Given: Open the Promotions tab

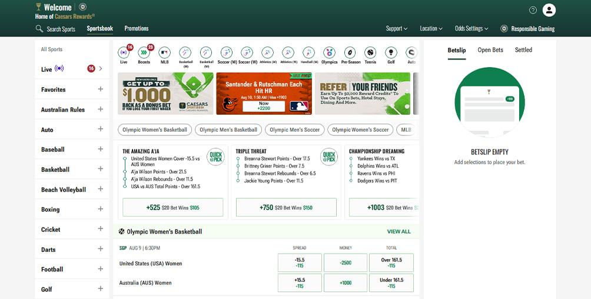Looking at the screenshot, I should 137,29.
